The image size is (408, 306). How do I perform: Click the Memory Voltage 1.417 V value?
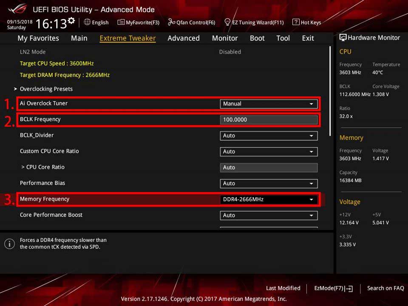click(x=381, y=159)
